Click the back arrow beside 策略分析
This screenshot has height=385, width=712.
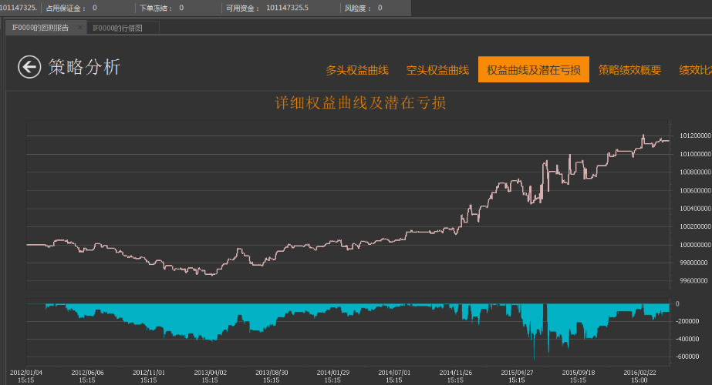(x=29, y=68)
